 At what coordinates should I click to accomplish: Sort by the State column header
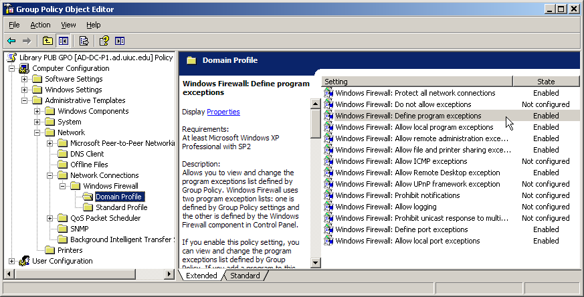[x=545, y=82]
